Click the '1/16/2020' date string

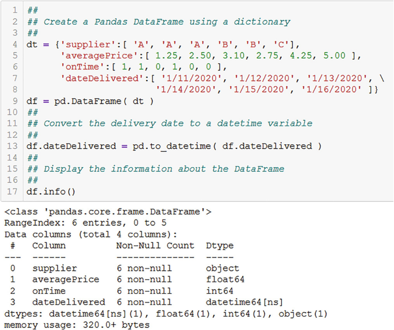331,90
